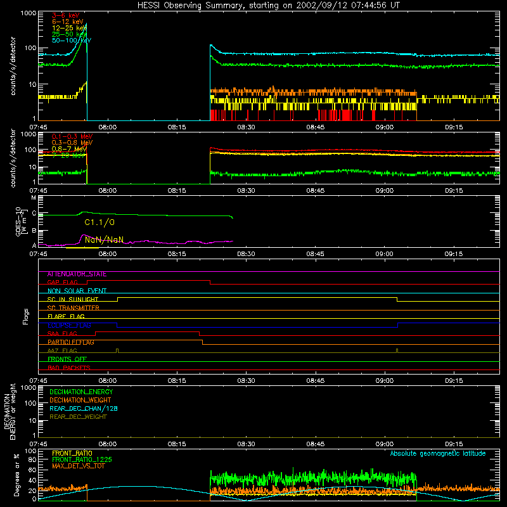Click the 'C1.1/0' GOES flare annotation
Screen dimensions: 507x507
pos(99,222)
